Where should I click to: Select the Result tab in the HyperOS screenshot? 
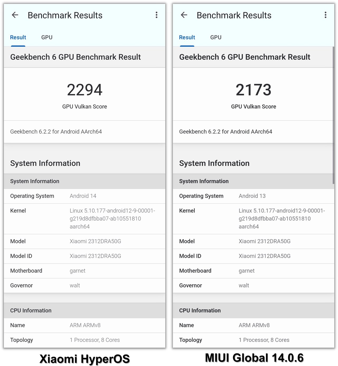pos(18,37)
